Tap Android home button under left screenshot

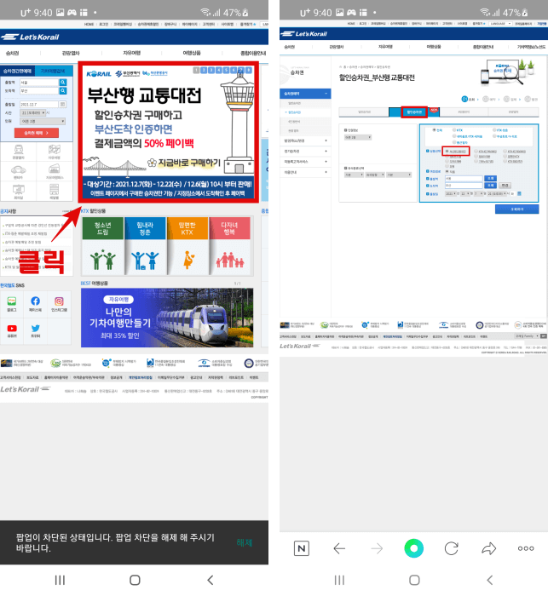135,580
